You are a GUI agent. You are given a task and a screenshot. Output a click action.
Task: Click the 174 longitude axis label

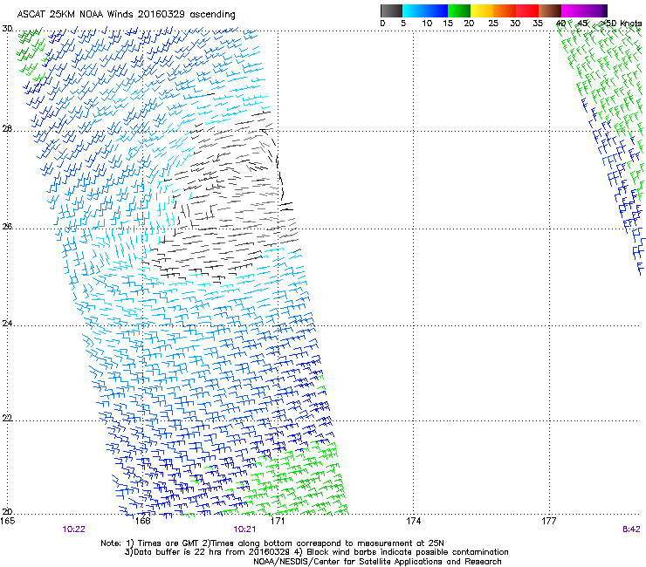point(413,521)
